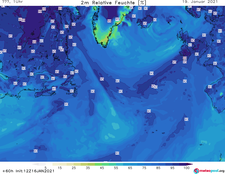
Task: Click the color bar label '45'
Action: click(102, 168)
